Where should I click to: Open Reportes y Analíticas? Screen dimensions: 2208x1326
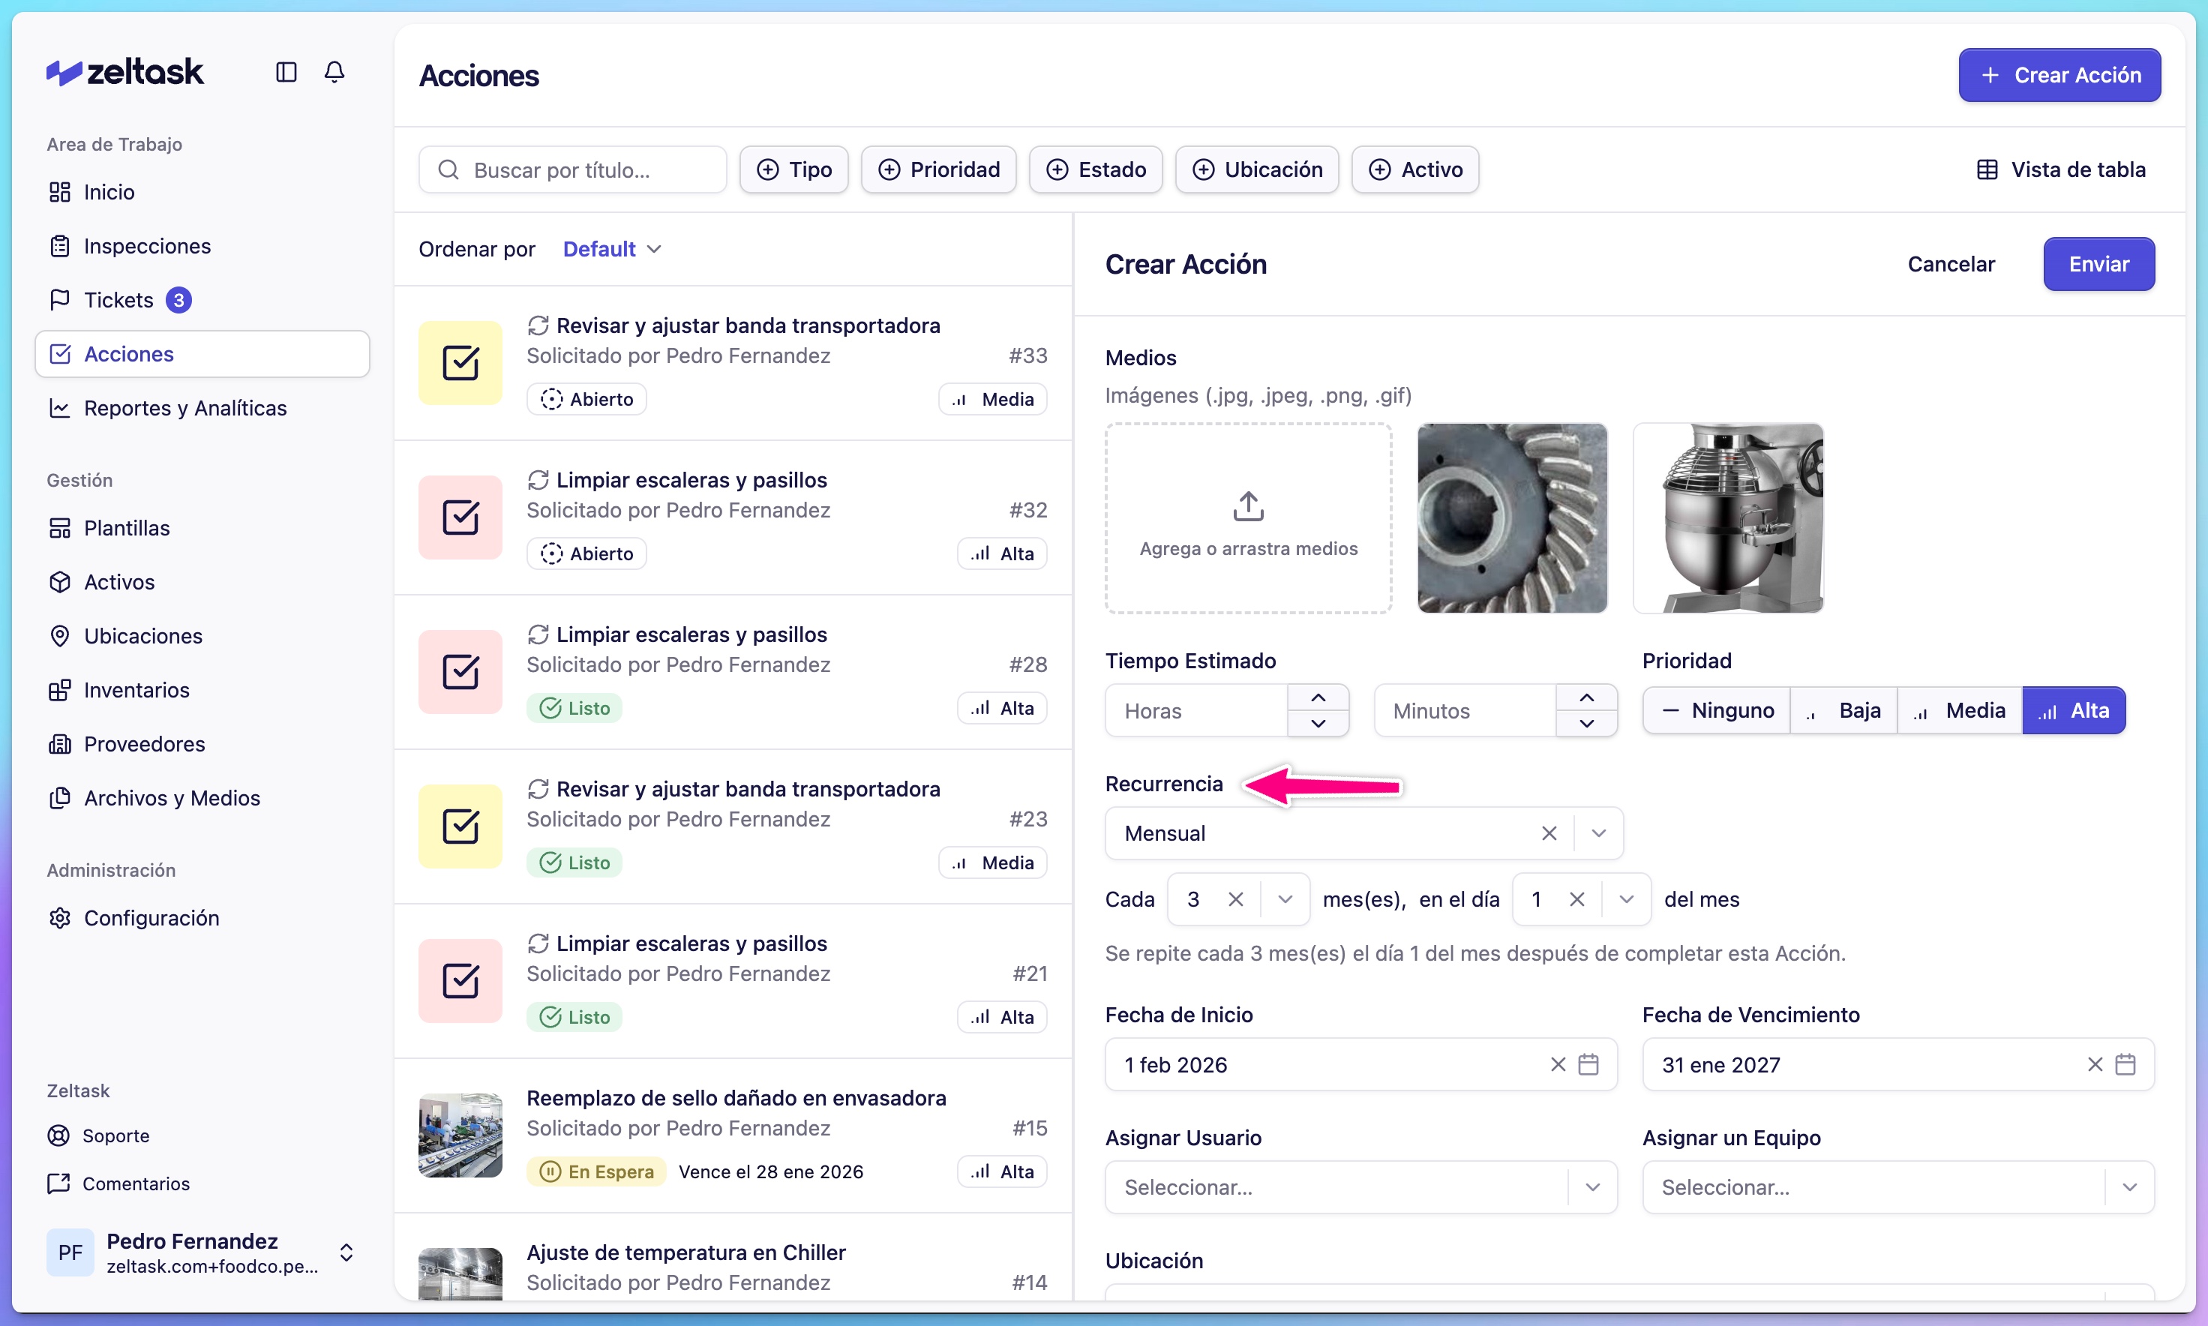pos(184,407)
